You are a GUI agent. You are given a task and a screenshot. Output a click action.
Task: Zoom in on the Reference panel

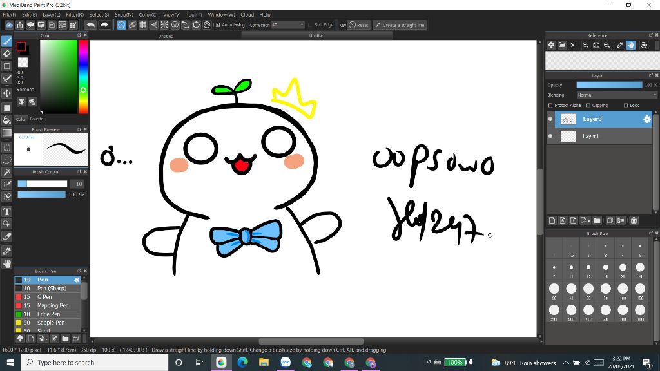[x=585, y=45]
